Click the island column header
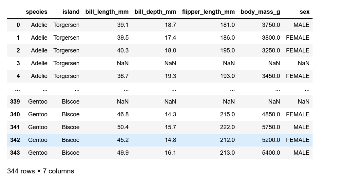363x177 pixels. [71, 12]
